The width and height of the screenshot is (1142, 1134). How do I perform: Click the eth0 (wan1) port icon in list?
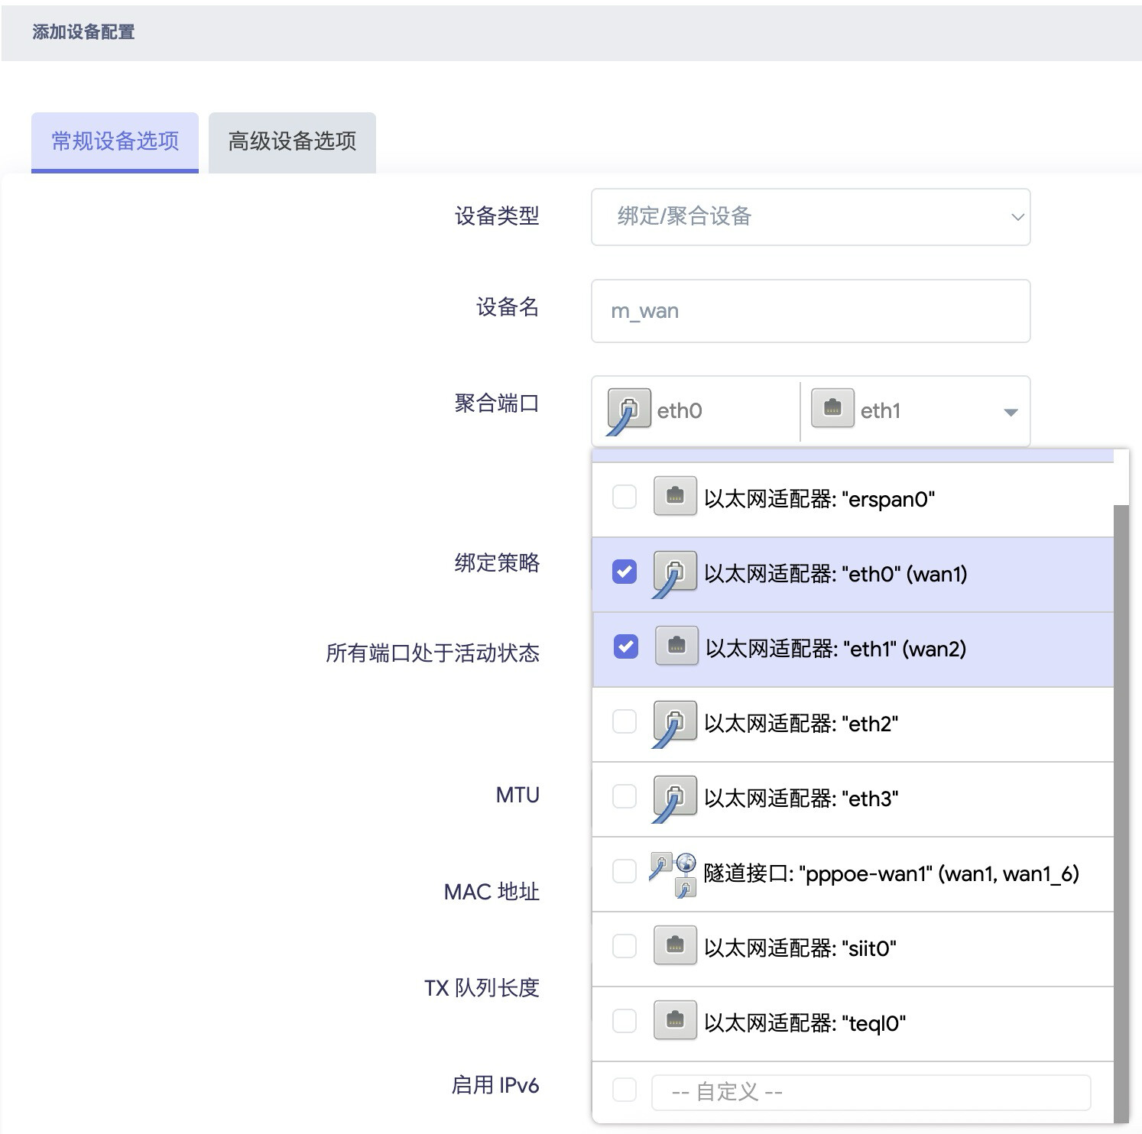pos(674,573)
